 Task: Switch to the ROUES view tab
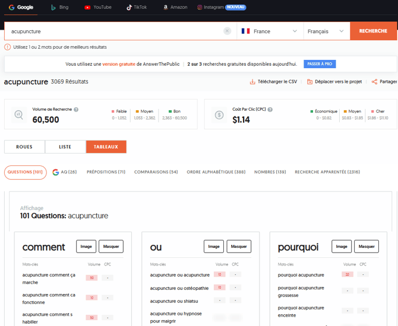tap(24, 147)
